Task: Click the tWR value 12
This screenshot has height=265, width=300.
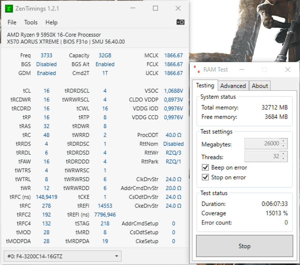Action: click(x=46, y=188)
